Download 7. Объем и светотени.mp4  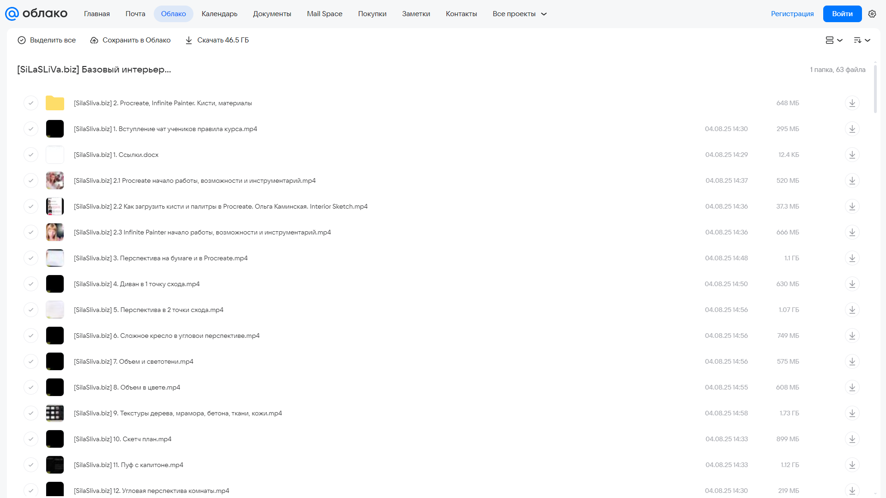pyautogui.click(x=852, y=361)
